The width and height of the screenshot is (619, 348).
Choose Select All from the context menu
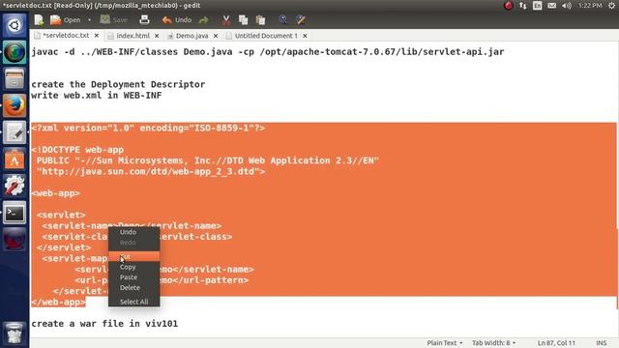133,302
